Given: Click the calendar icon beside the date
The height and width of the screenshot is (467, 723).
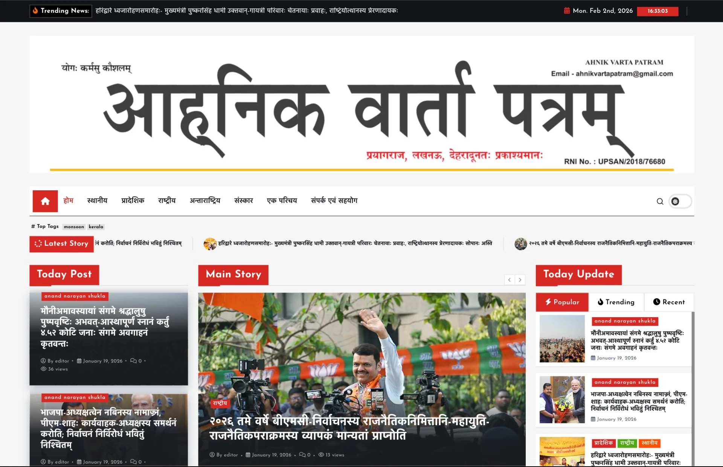Looking at the screenshot, I should click(567, 11).
